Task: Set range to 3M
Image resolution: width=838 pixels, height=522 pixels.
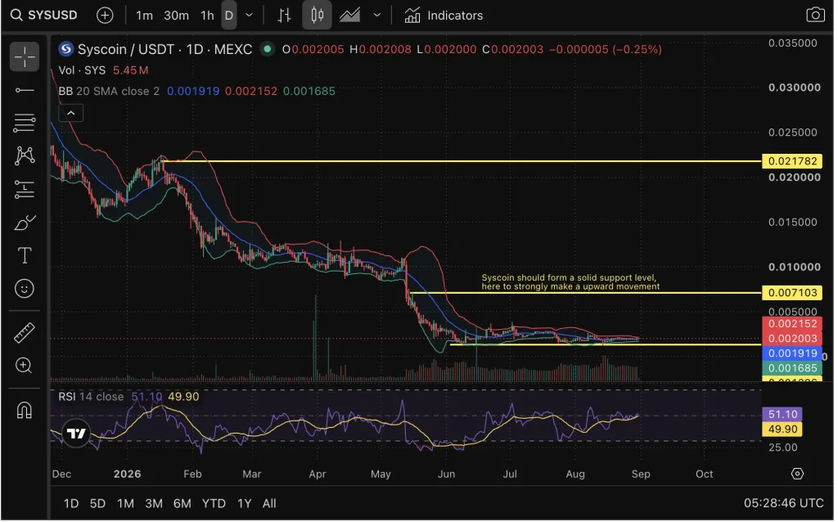Action: tap(154, 503)
